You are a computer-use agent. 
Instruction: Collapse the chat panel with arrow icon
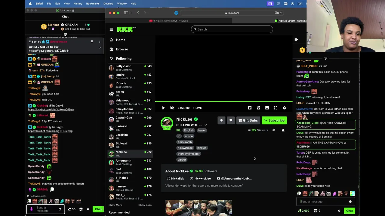296,40
